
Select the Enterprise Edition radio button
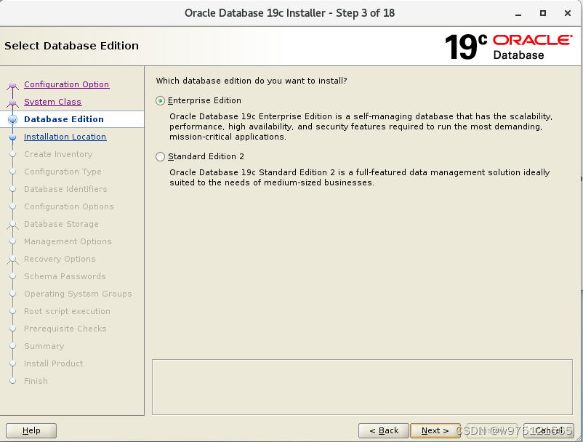[160, 100]
